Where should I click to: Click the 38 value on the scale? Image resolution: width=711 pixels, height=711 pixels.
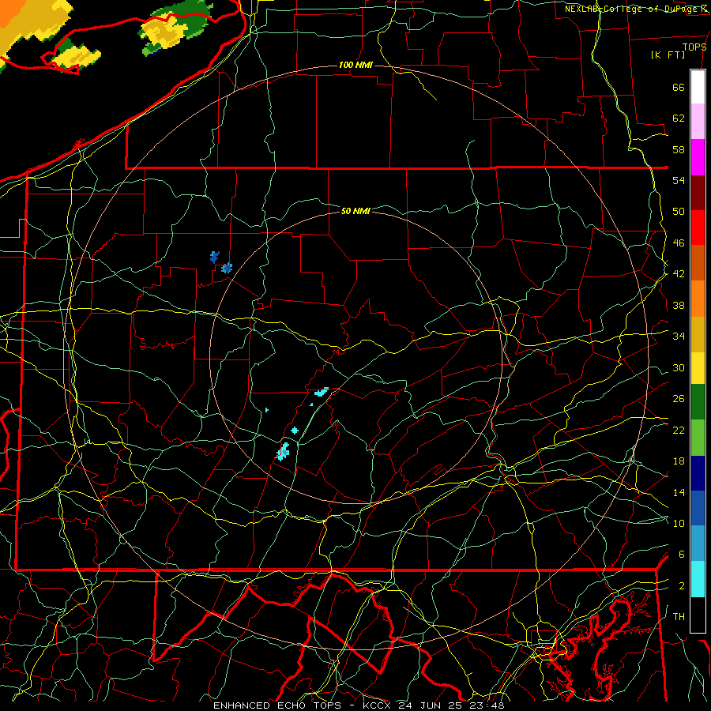coord(679,305)
